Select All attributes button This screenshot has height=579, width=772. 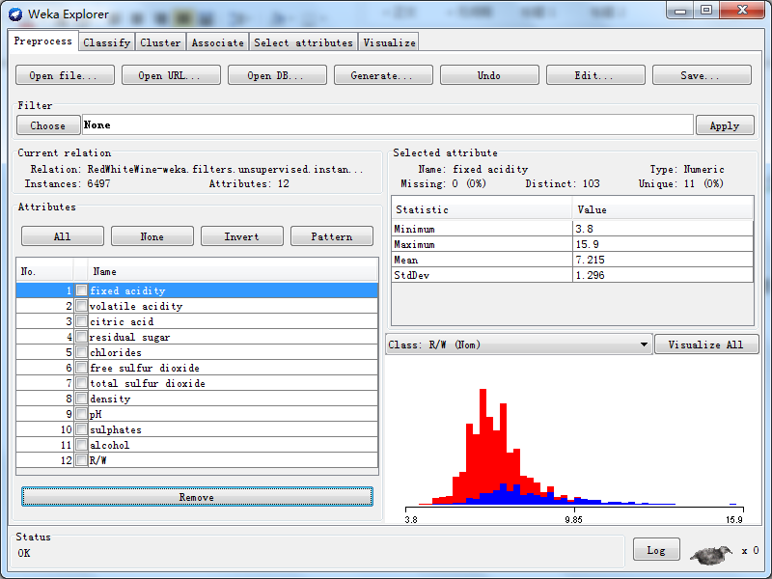tap(63, 236)
